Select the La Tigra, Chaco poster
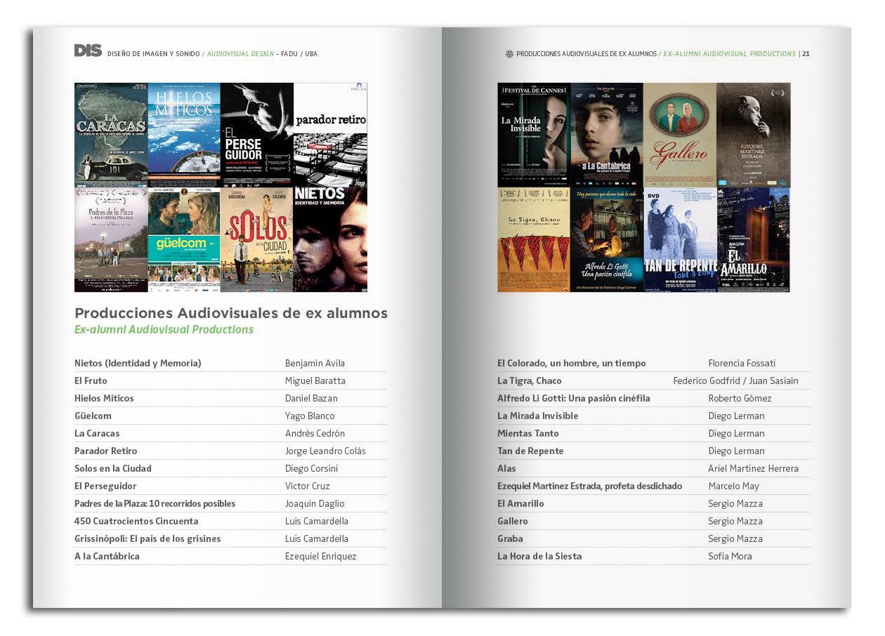This screenshot has height=636, width=885. coord(534,239)
